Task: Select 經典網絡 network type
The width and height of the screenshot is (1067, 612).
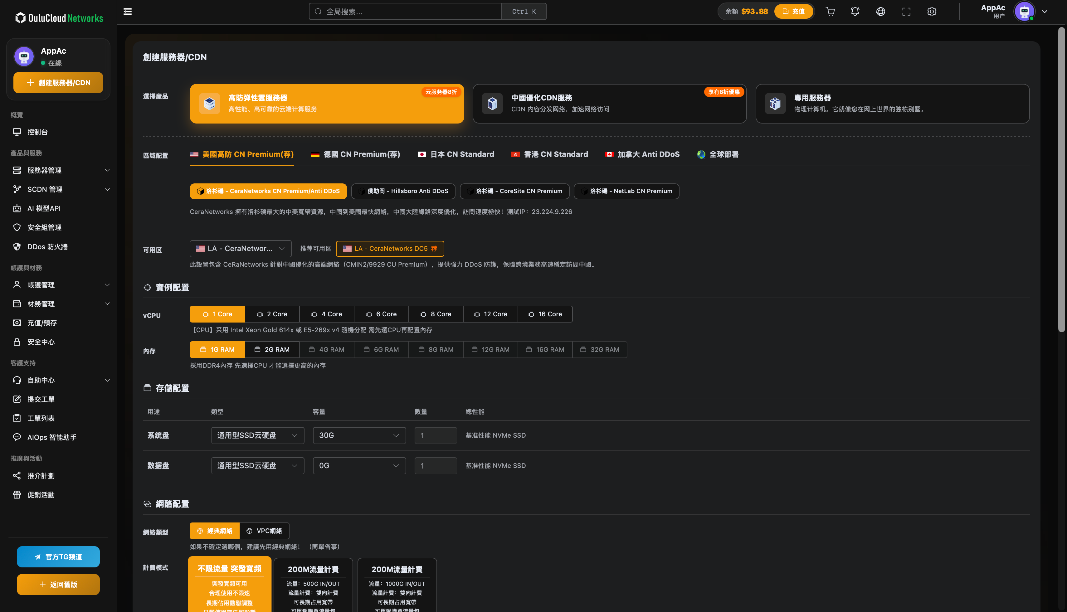Action: (215, 531)
